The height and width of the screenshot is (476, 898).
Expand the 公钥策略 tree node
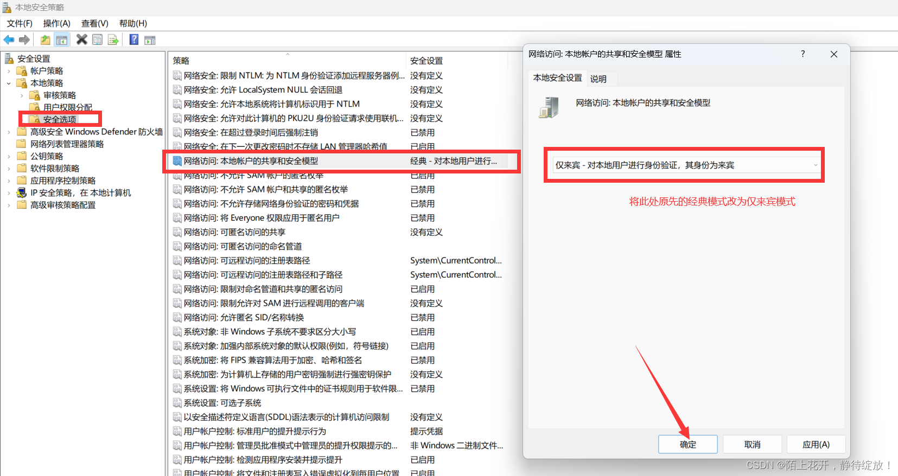point(9,156)
